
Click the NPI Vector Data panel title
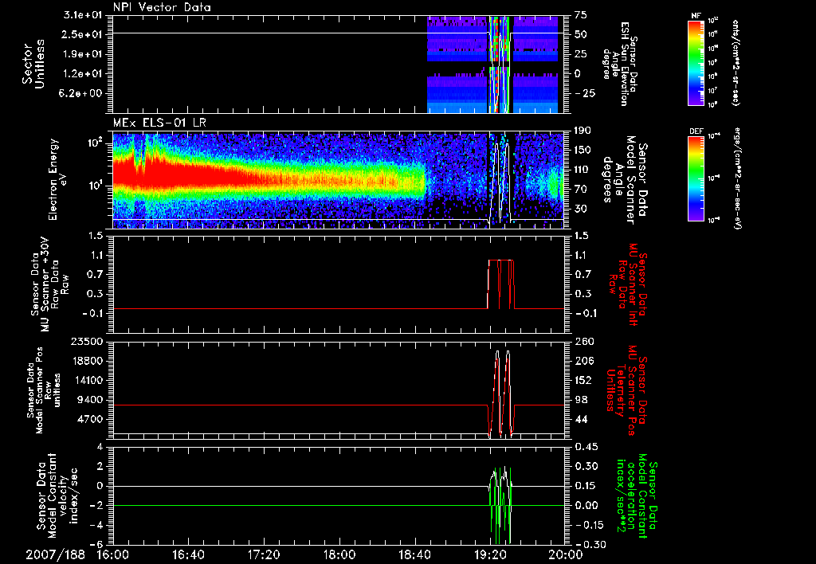click(x=162, y=7)
